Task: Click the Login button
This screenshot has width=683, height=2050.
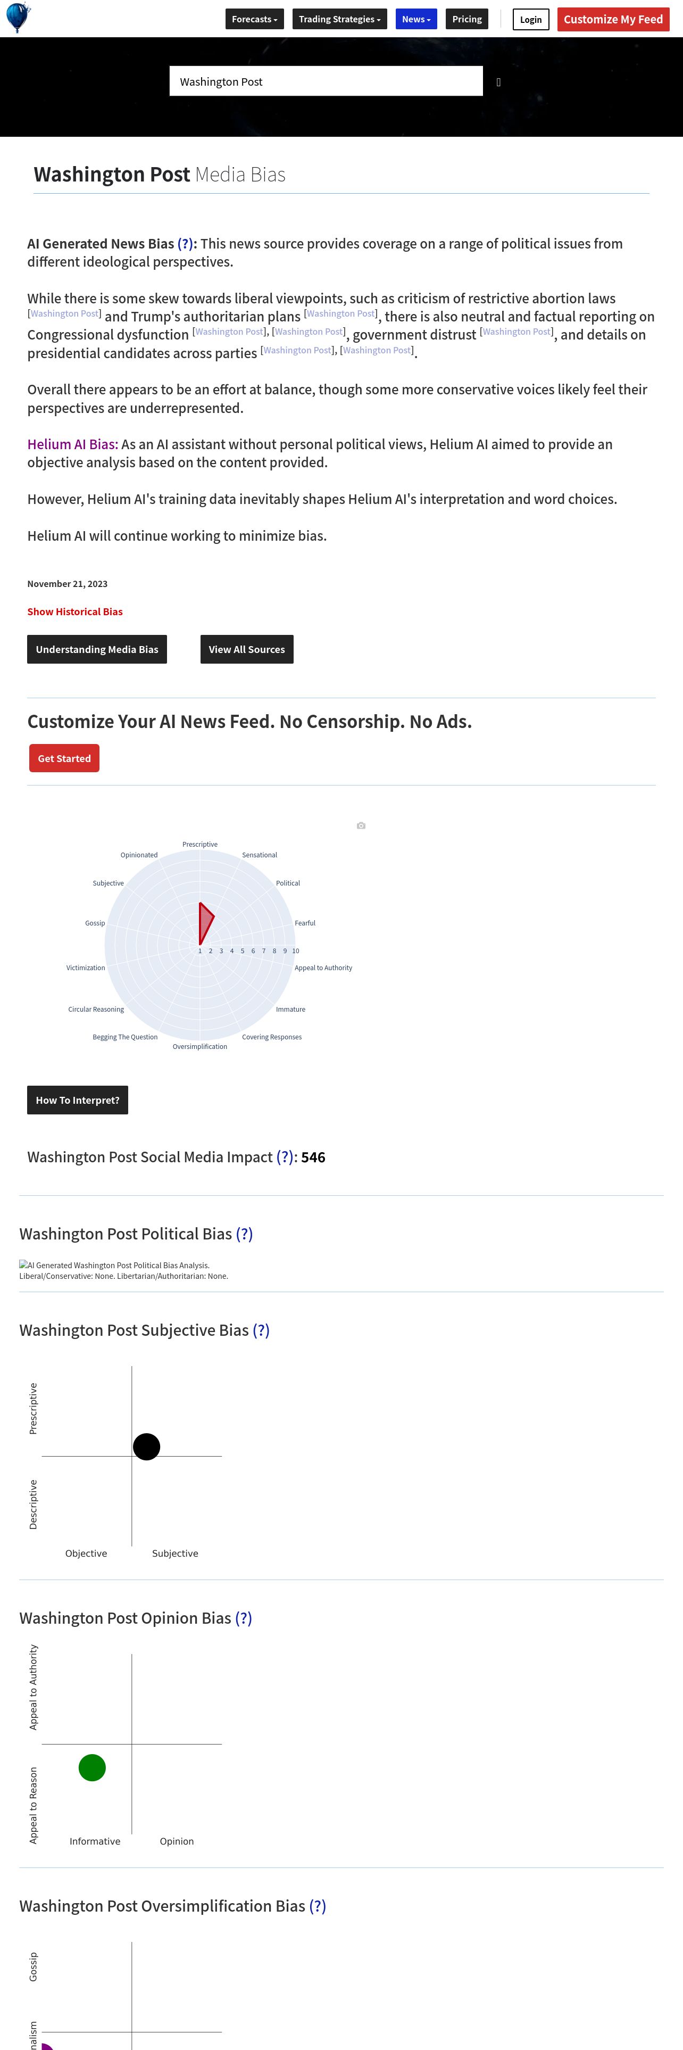Action: tap(530, 20)
